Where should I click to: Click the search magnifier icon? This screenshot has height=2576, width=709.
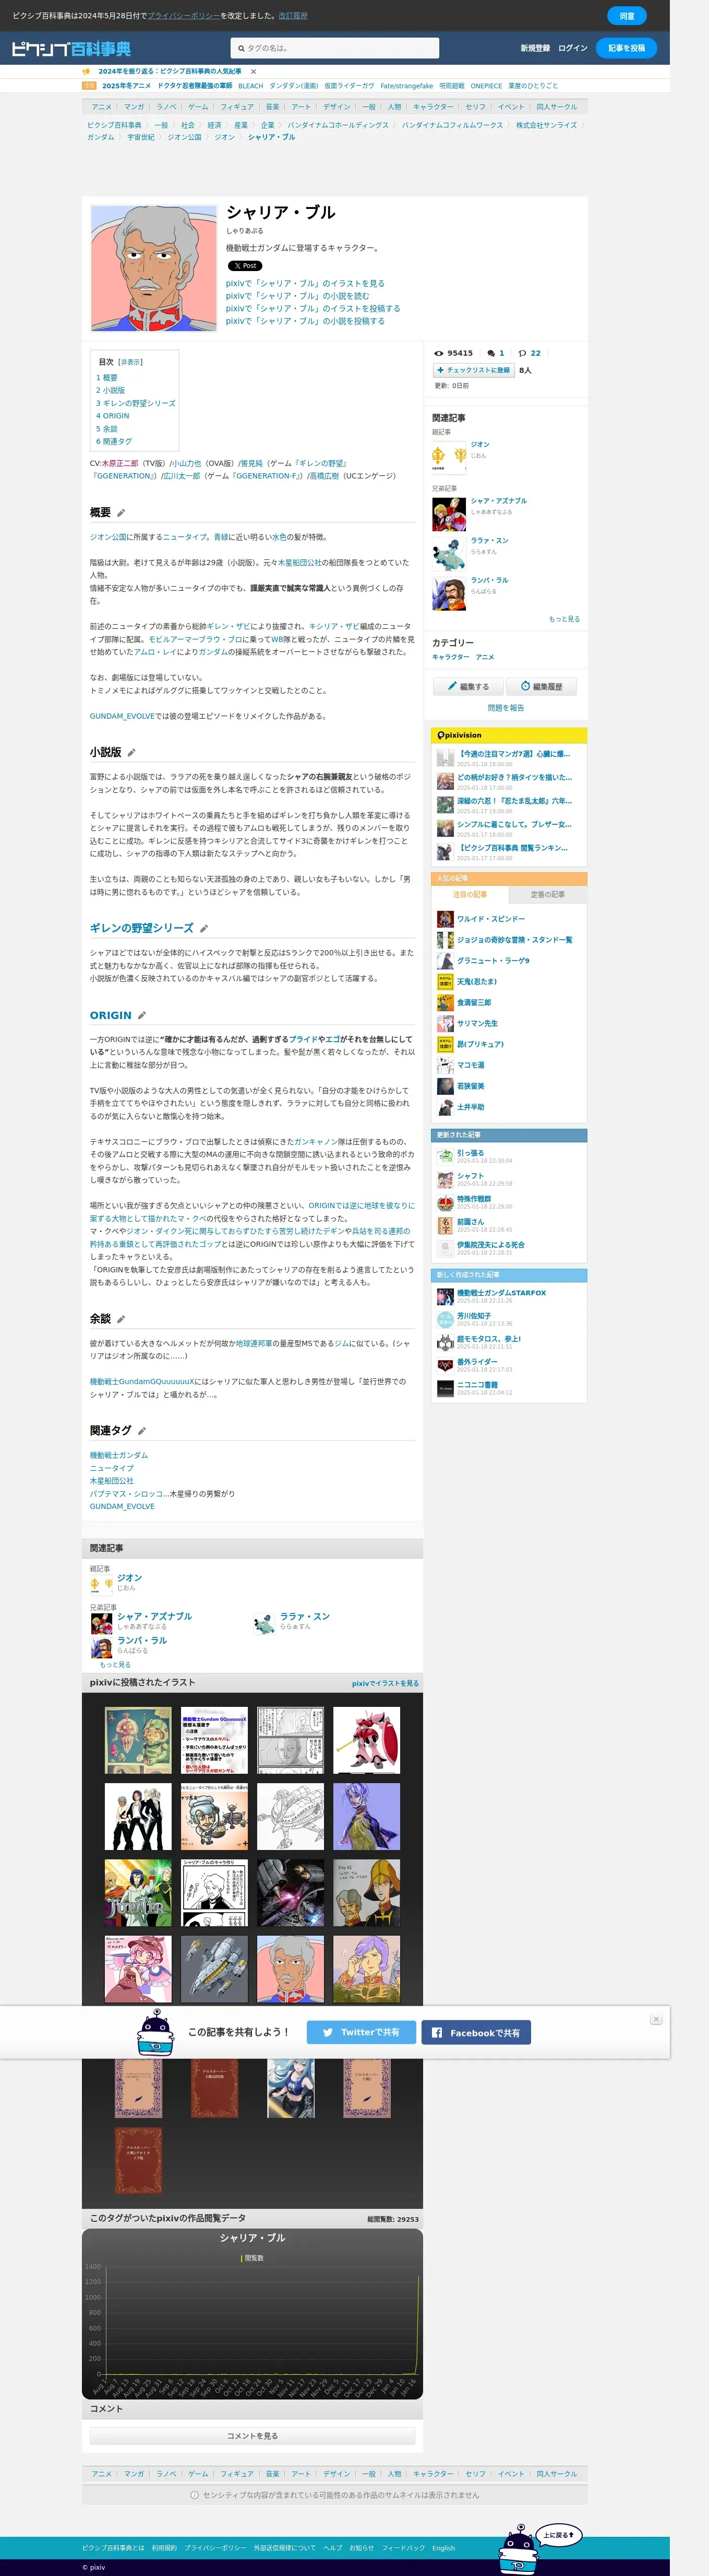tap(241, 48)
